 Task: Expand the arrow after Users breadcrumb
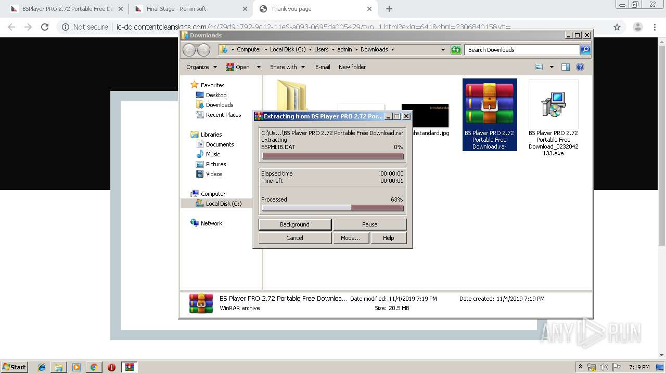(x=333, y=50)
